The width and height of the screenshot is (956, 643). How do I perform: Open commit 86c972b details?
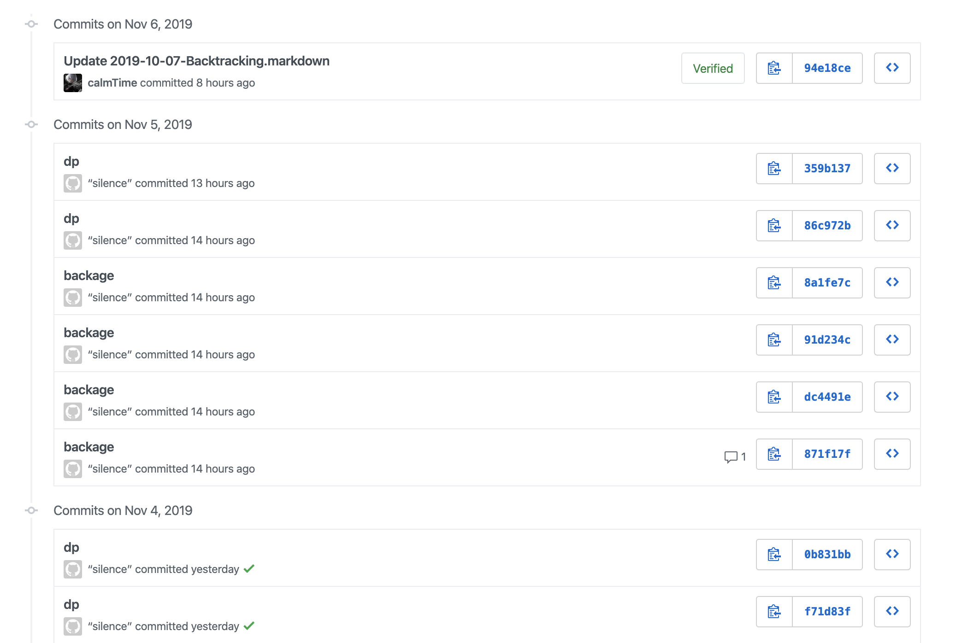[827, 226]
